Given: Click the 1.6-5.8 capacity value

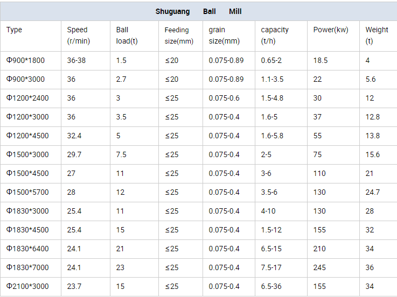Looking at the screenshot, I should click(272, 136).
